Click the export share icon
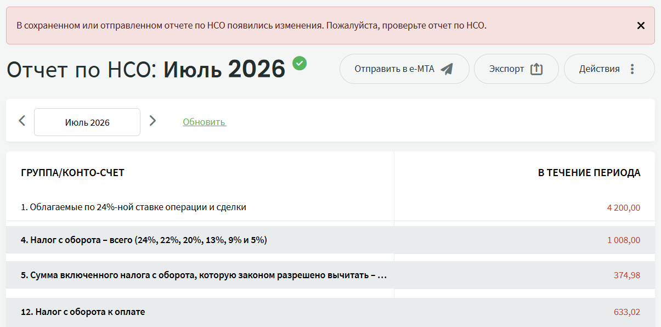Viewport: 661px width, 327px height. click(536, 69)
